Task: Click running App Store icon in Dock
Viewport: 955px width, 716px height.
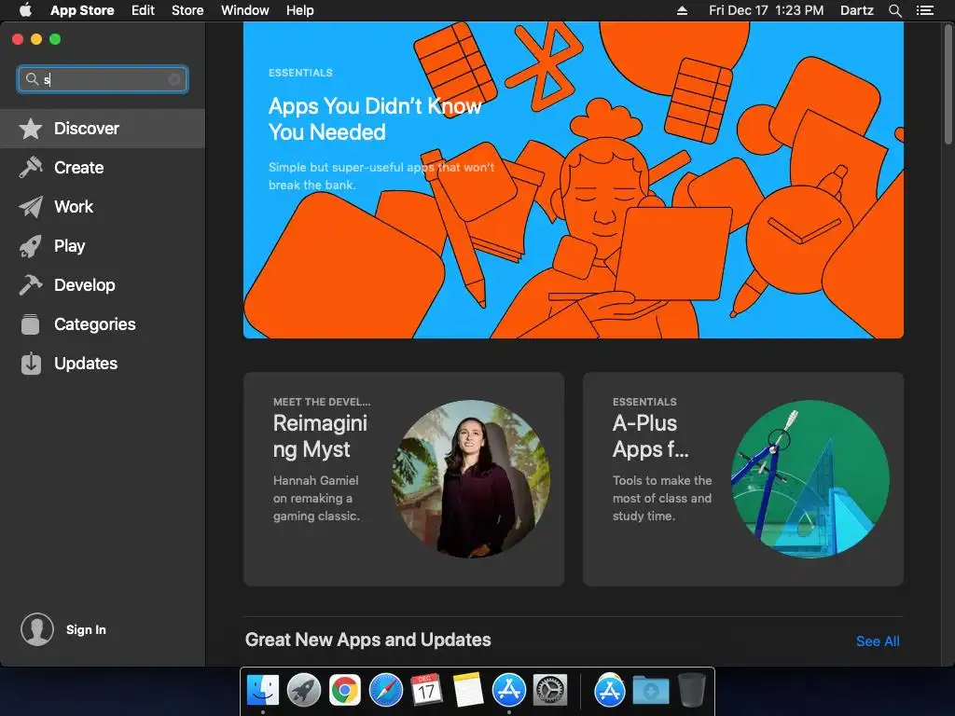Action: pyautogui.click(x=509, y=691)
